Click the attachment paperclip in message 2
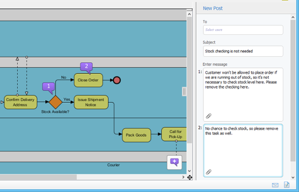The height and width of the screenshot is (192, 299). click(x=209, y=172)
